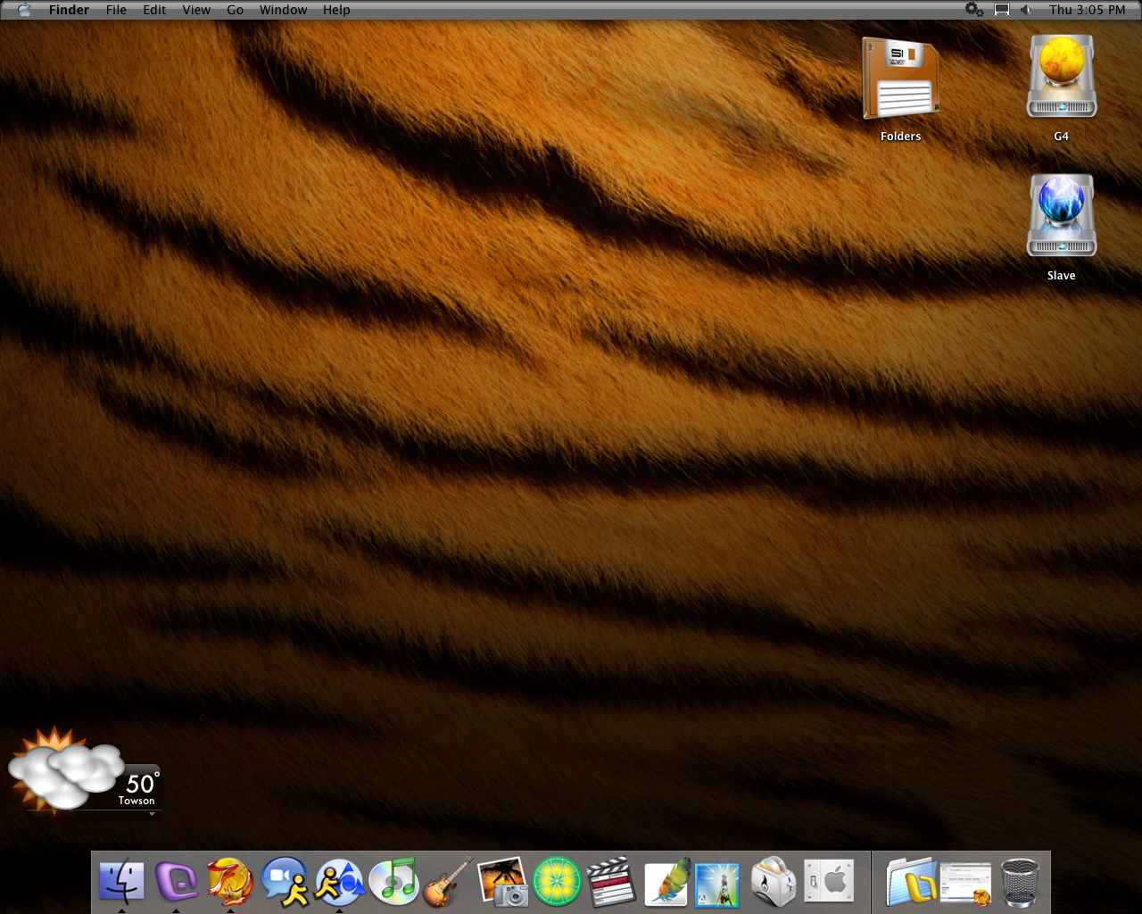
Task: Open AOL Instant Messenger in the dock
Action: 339,881
